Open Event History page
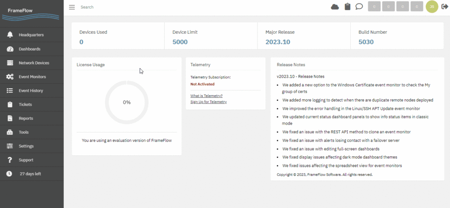 coord(31,90)
